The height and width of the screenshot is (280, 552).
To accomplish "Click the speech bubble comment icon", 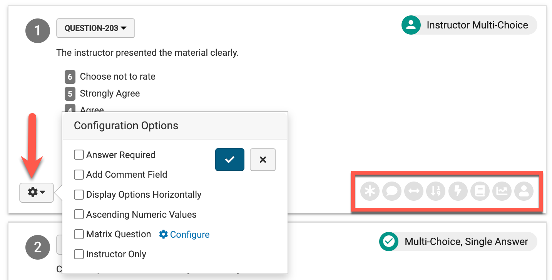I will tap(392, 191).
